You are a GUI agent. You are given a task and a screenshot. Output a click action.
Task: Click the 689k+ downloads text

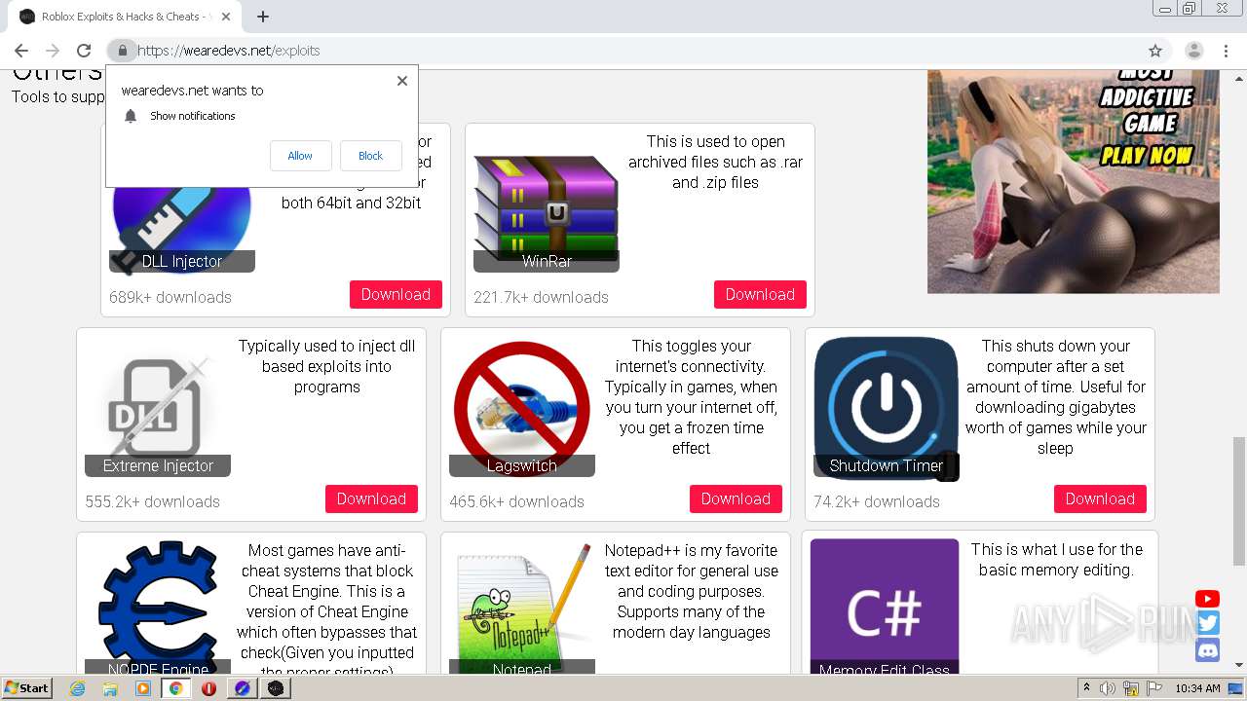tap(170, 298)
